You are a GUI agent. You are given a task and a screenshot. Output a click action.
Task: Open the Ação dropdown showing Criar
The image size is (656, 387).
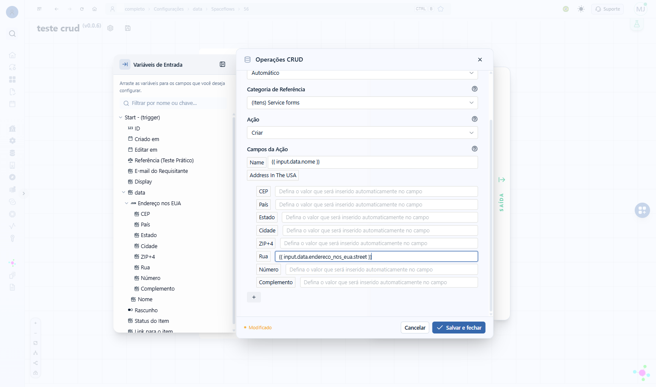coord(362,133)
